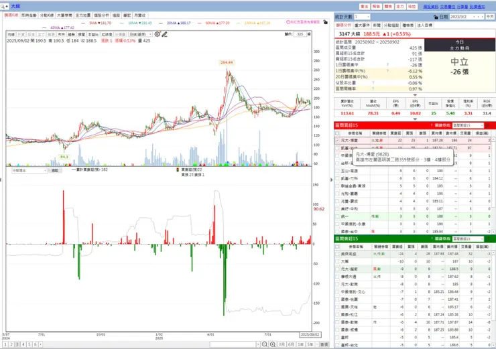Toggle the buy table header select-all checkbox
Screen dimensions: 496x349
coord(337,133)
